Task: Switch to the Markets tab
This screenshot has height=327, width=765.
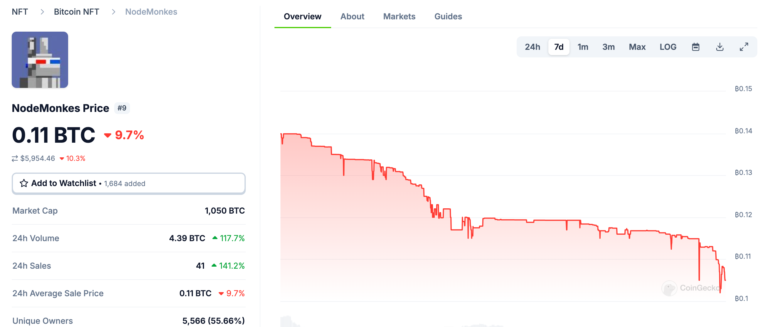Action: click(399, 16)
